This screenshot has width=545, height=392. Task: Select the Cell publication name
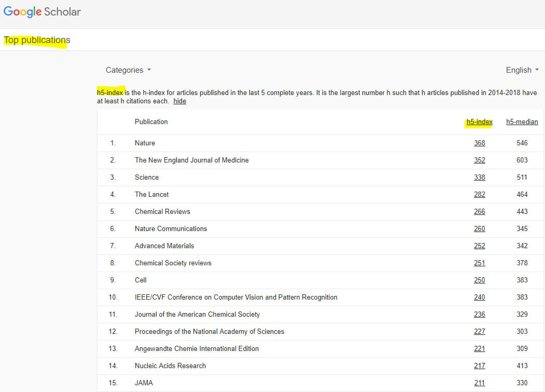click(x=141, y=280)
